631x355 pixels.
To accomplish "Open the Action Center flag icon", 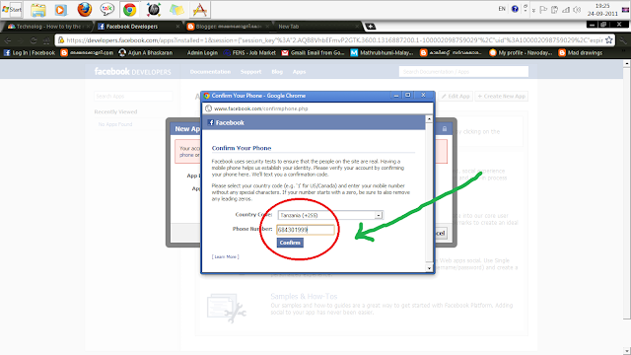I will point(543,10).
